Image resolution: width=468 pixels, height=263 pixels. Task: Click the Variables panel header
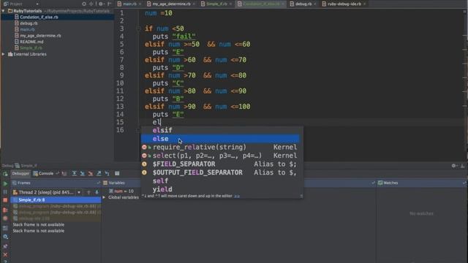pyautogui.click(x=239, y=183)
